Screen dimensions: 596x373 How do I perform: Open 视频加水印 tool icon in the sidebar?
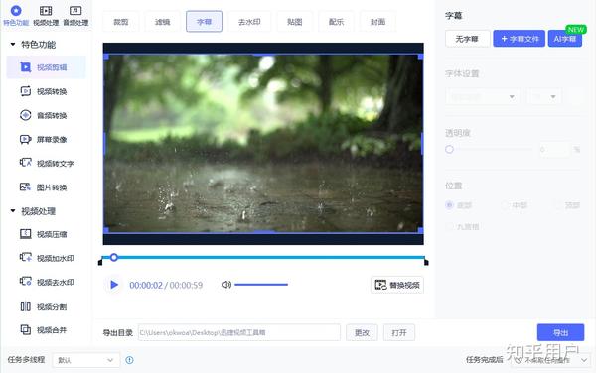click(26, 258)
